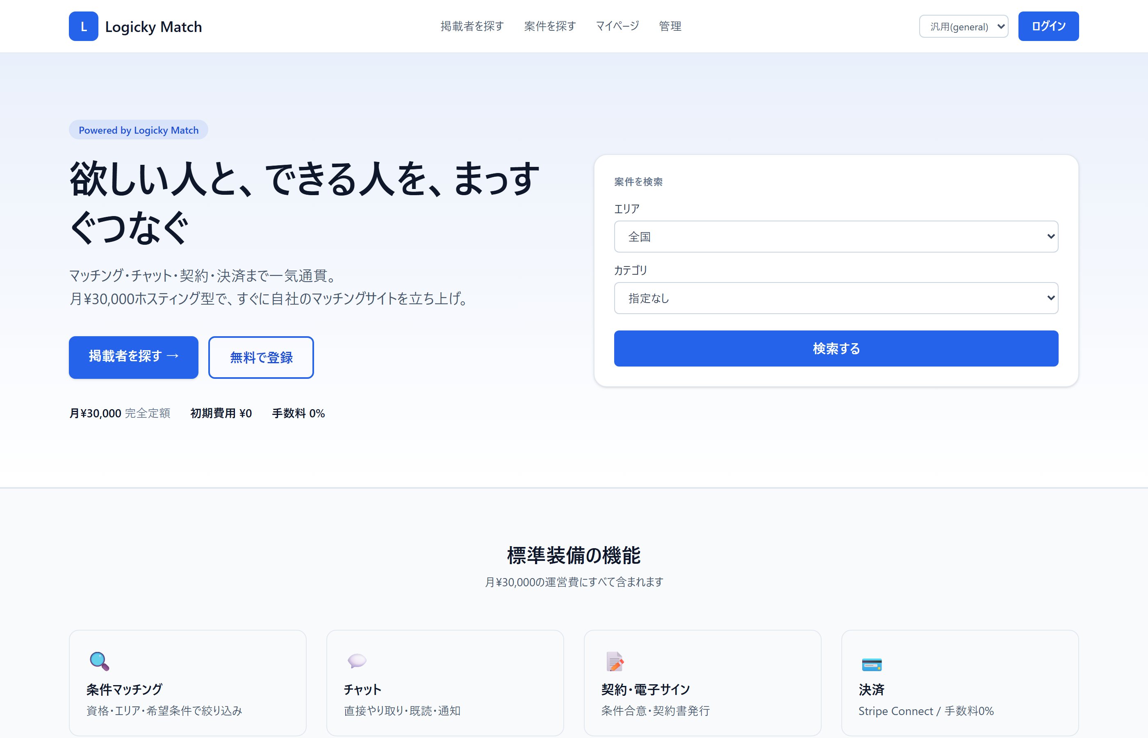Click the blue L logo icon
Viewport: 1148px width, 738px height.
click(x=83, y=26)
